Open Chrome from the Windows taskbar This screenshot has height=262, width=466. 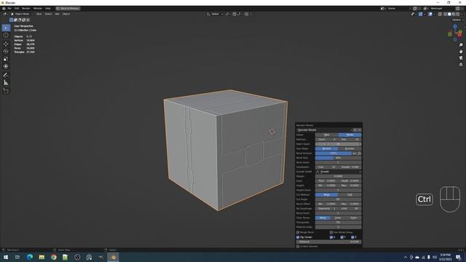point(53,257)
